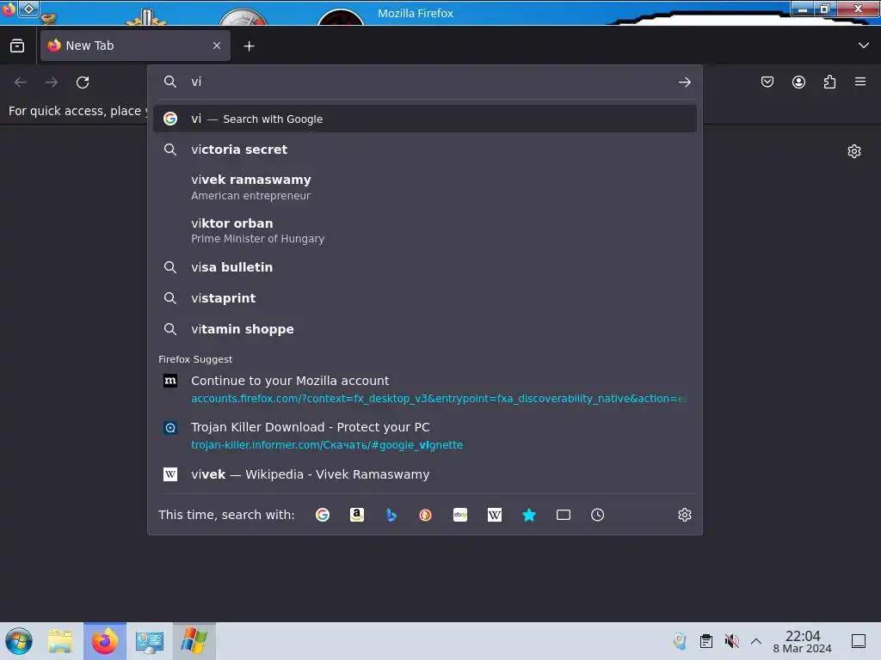Screen dimensions: 881x660
Task: Personalize New Tab gear icon
Action: (x=854, y=151)
